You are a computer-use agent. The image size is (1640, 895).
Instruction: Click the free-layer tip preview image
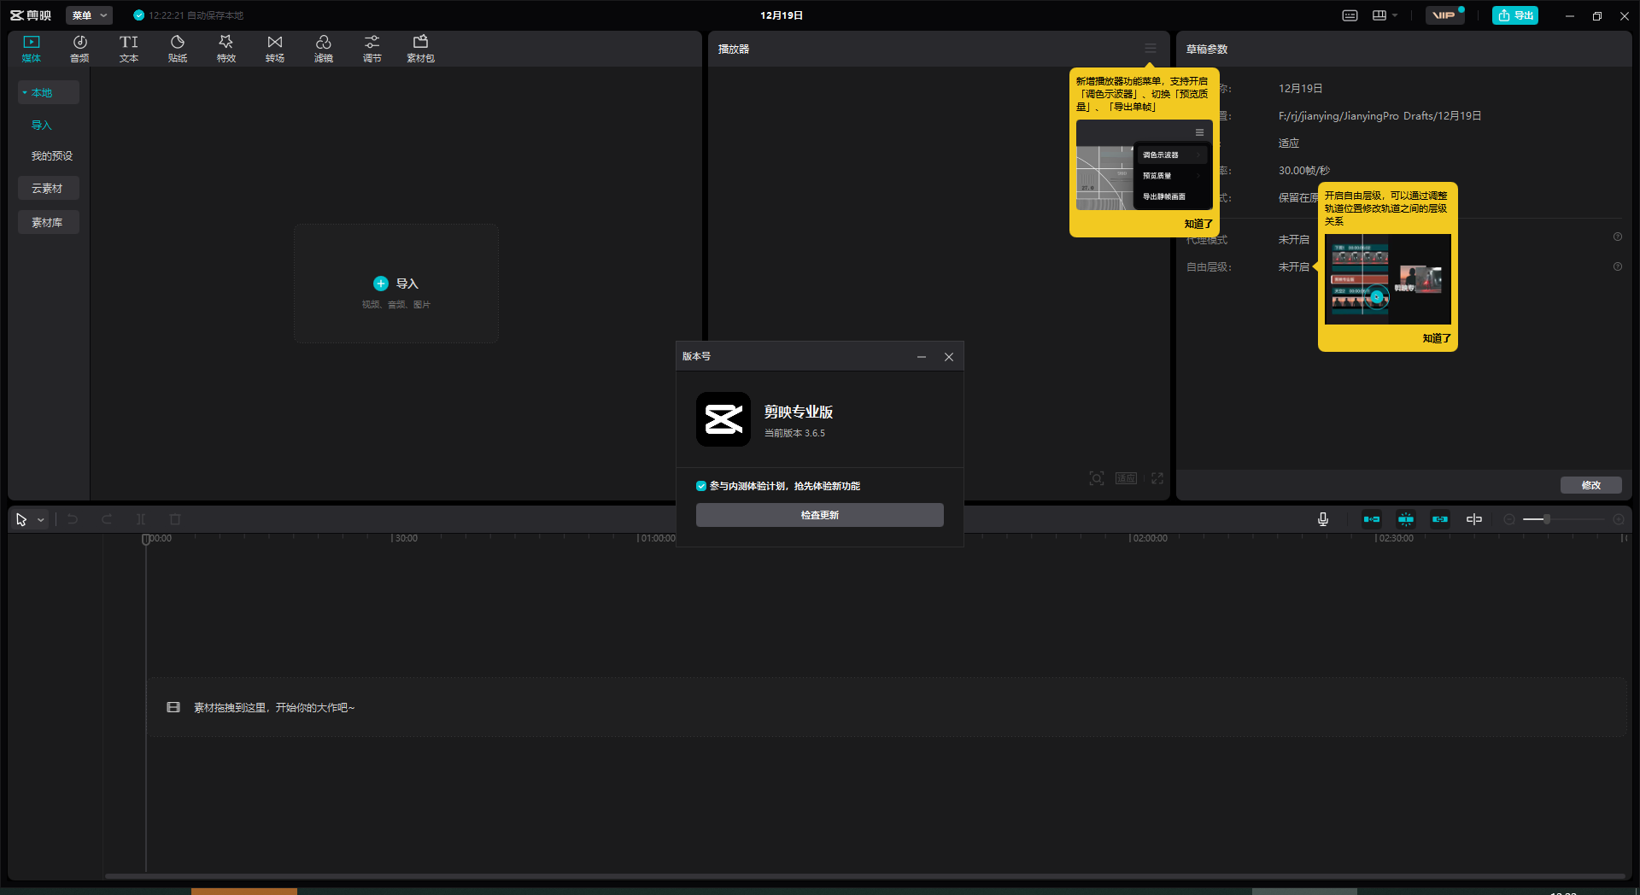pos(1388,278)
